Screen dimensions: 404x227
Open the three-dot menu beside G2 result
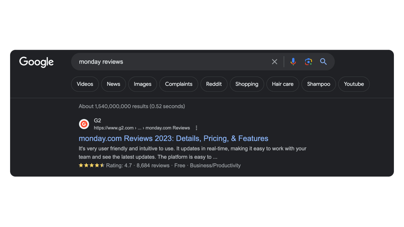[197, 128]
